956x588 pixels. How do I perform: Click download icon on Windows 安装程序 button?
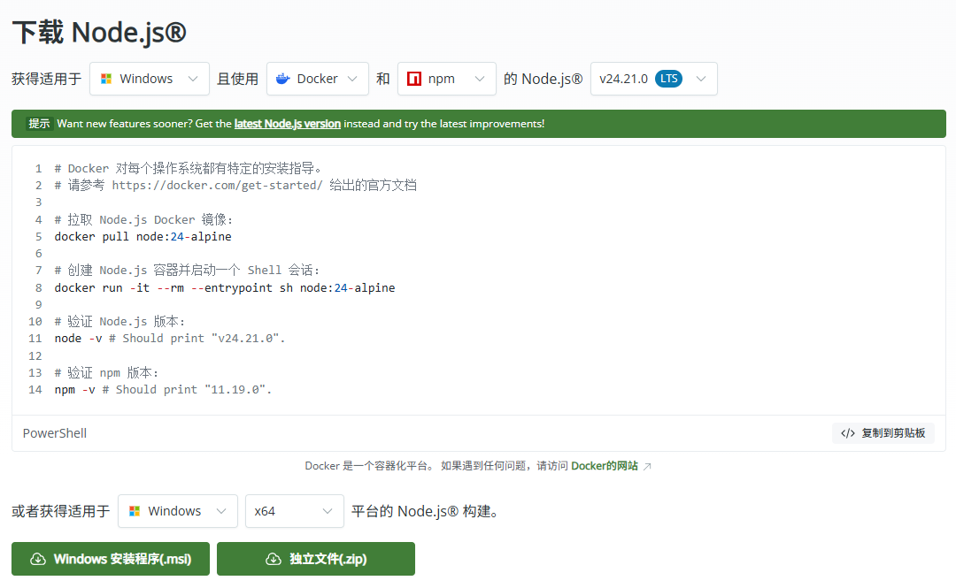click(38, 559)
